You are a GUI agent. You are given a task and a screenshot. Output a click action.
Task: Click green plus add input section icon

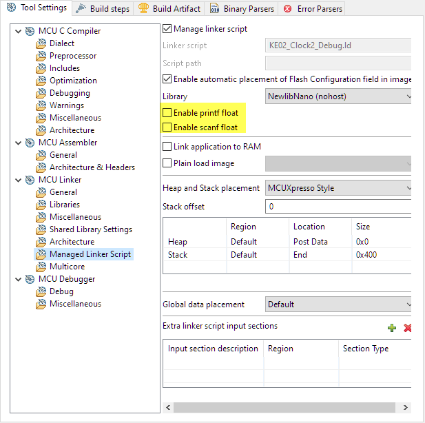tap(392, 328)
